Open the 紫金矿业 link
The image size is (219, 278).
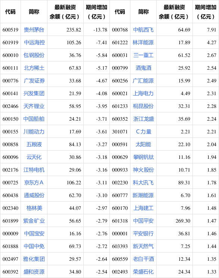(34, 221)
